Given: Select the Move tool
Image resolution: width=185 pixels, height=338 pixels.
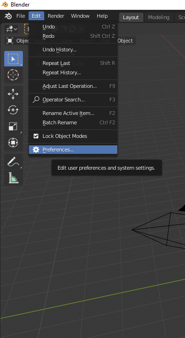Looking at the screenshot, I should pyautogui.click(x=13, y=94).
